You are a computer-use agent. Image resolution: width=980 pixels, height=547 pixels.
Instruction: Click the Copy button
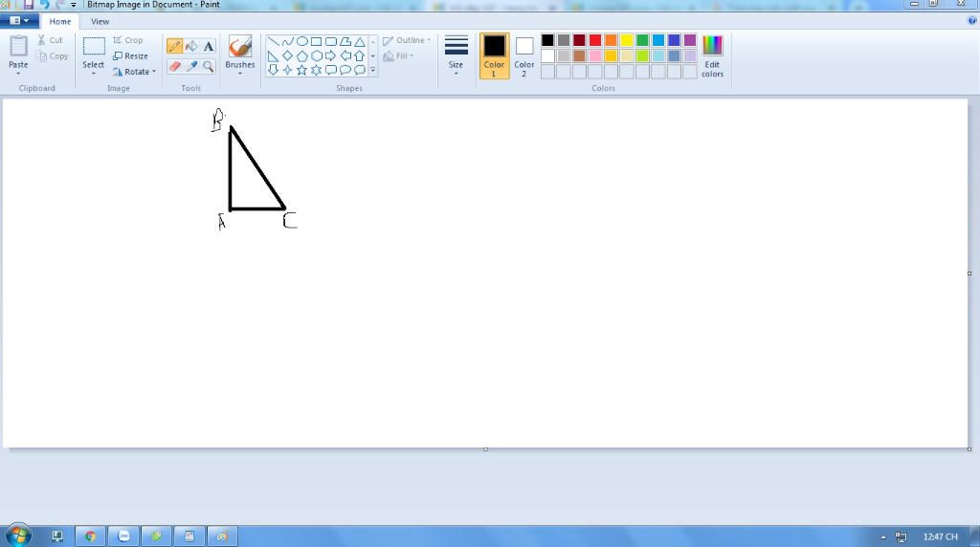[x=53, y=56]
